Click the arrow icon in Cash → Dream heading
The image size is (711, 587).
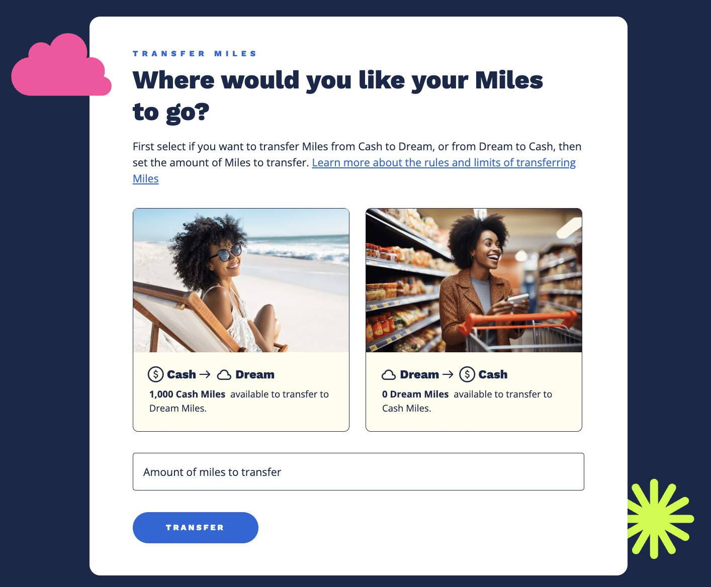coord(205,374)
